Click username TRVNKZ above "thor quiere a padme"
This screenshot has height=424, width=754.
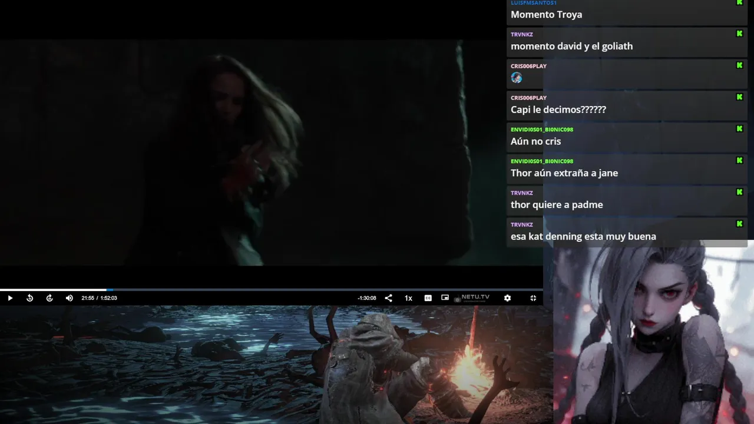point(522,193)
